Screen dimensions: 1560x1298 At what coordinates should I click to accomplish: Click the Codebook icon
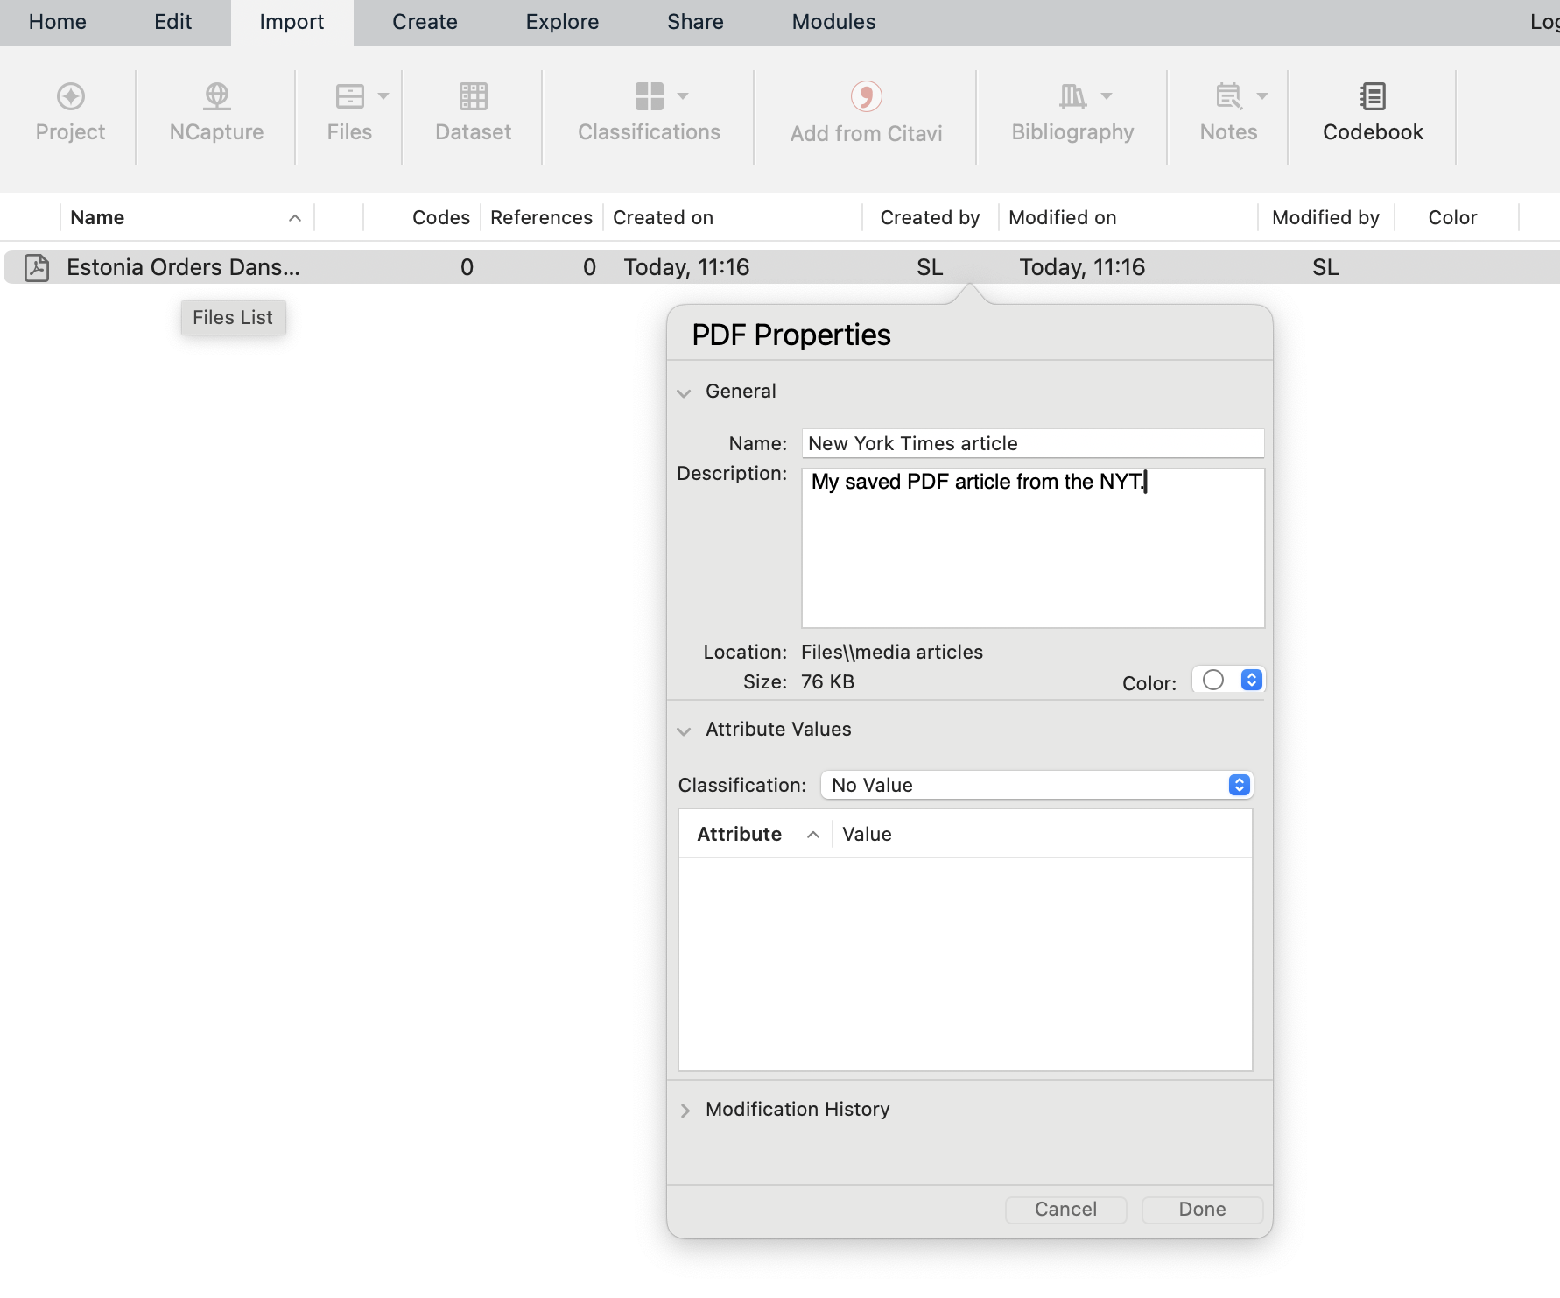(x=1373, y=96)
